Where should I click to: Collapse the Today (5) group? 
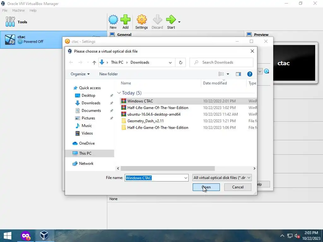coord(119,93)
